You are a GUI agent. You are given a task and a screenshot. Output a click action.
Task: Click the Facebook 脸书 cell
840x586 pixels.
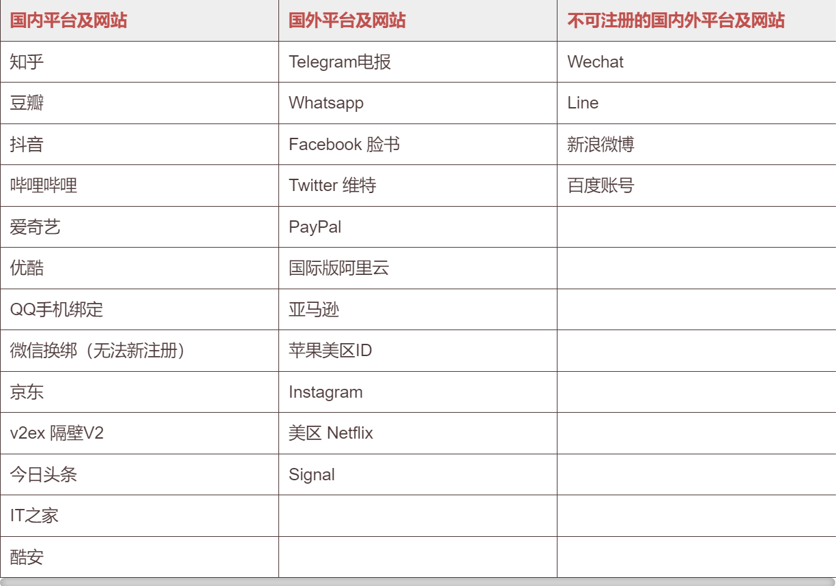point(418,145)
